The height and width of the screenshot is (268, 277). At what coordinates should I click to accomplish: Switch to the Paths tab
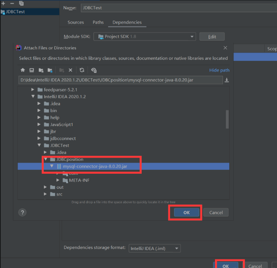click(x=98, y=23)
